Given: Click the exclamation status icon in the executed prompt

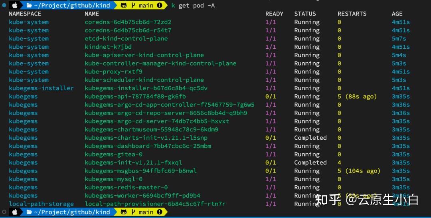Looking at the screenshot, I should tap(160, 5).
